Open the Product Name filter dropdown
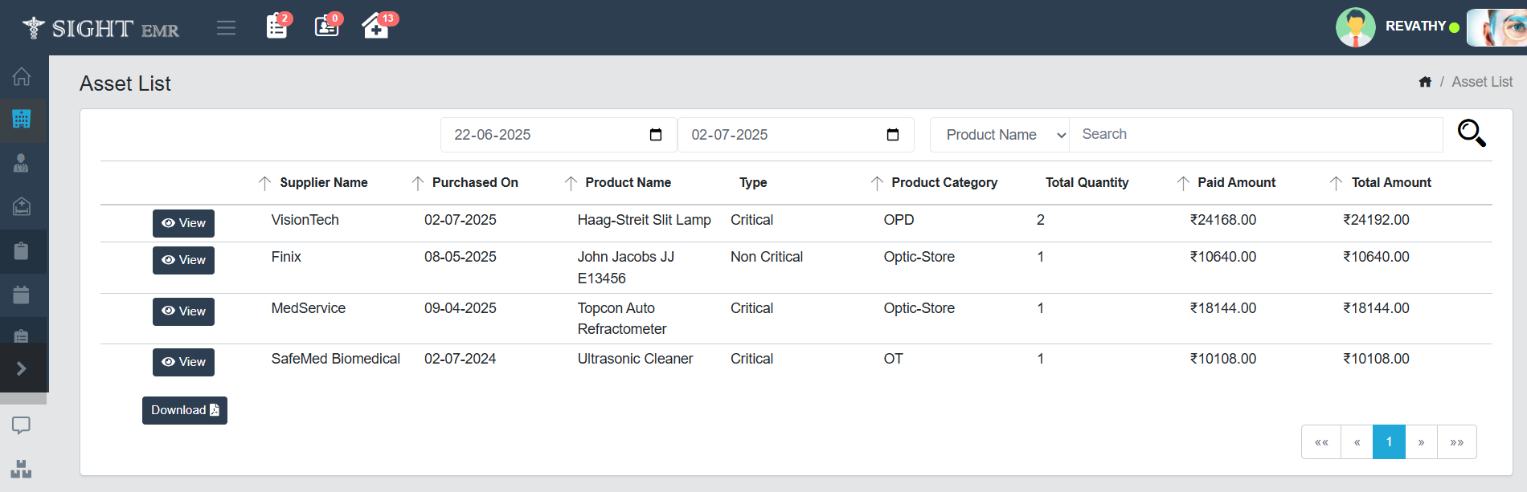Viewport: 1527px width, 492px height. pyautogui.click(x=999, y=135)
